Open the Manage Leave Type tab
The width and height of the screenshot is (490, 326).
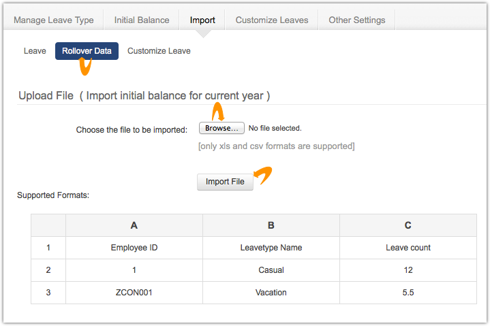pos(54,20)
